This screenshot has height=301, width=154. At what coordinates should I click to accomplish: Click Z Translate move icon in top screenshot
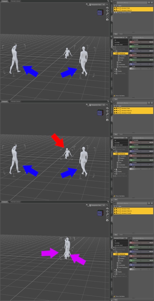[131, 51]
